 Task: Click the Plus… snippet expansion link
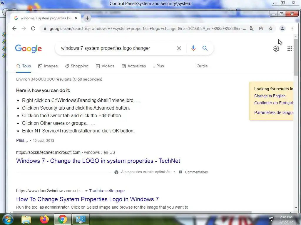click(22, 141)
